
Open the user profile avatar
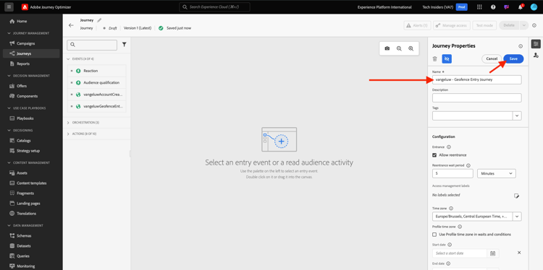(534, 7)
